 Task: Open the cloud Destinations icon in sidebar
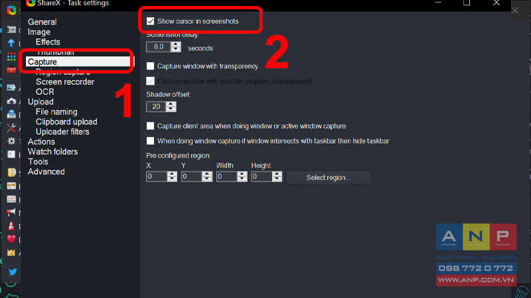tap(11, 101)
